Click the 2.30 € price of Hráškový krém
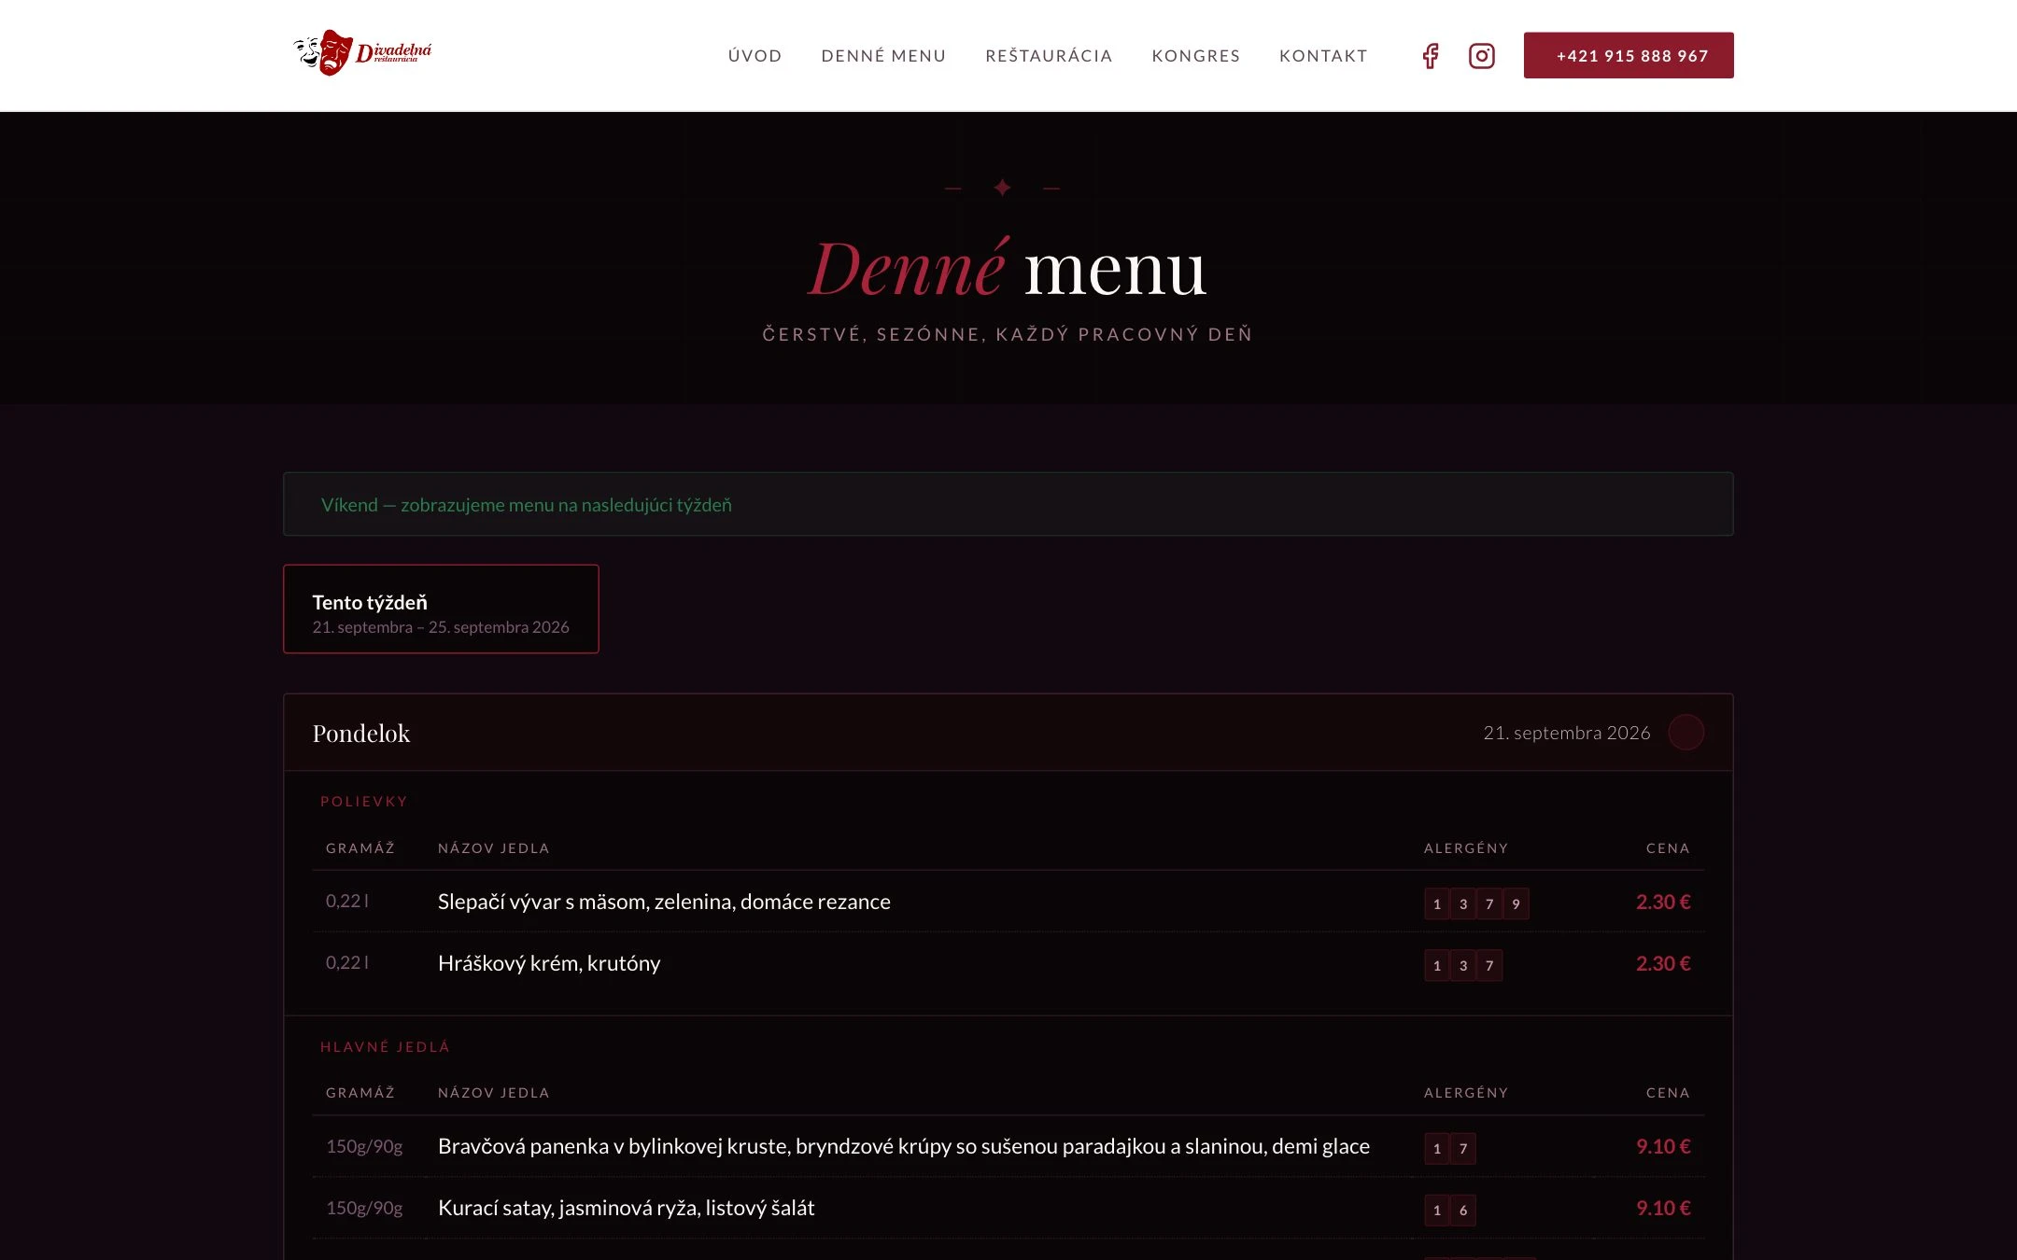Image resolution: width=2017 pixels, height=1260 pixels. click(1663, 963)
